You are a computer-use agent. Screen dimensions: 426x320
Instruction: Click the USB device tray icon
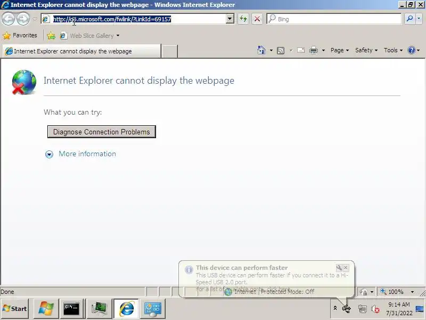coord(347,309)
